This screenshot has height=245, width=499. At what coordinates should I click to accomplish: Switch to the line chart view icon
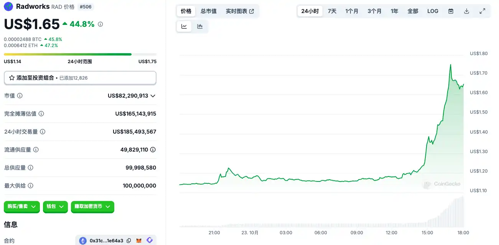(184, 26)
